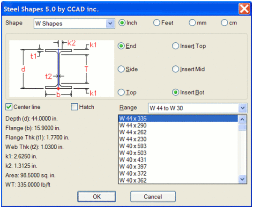Select W 40 x 362 in list
The image size is (253, 208).
click(x=178, y=180)
